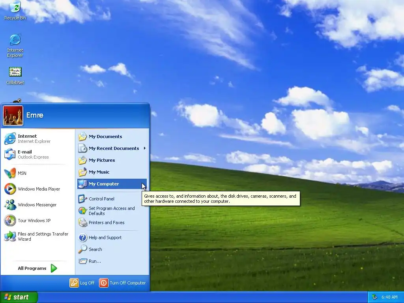Click the My Music folder icon
The image size is (404, 303).
pyautogui.click(x=83, y=172)
